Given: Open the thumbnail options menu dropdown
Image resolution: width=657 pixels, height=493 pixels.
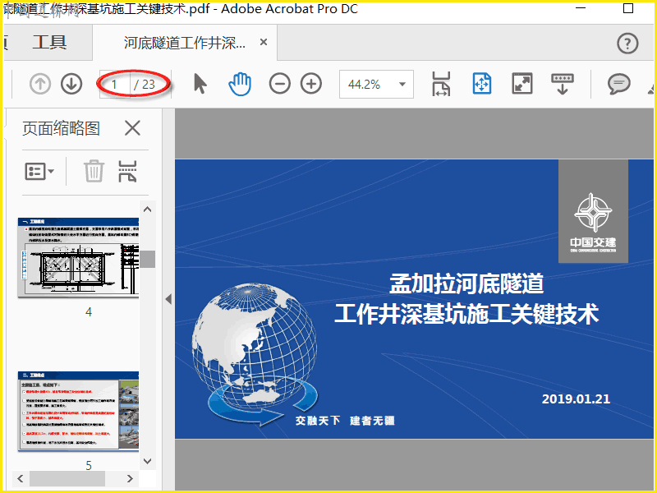Looking at the screenshot, I should [x=39, y=171].
